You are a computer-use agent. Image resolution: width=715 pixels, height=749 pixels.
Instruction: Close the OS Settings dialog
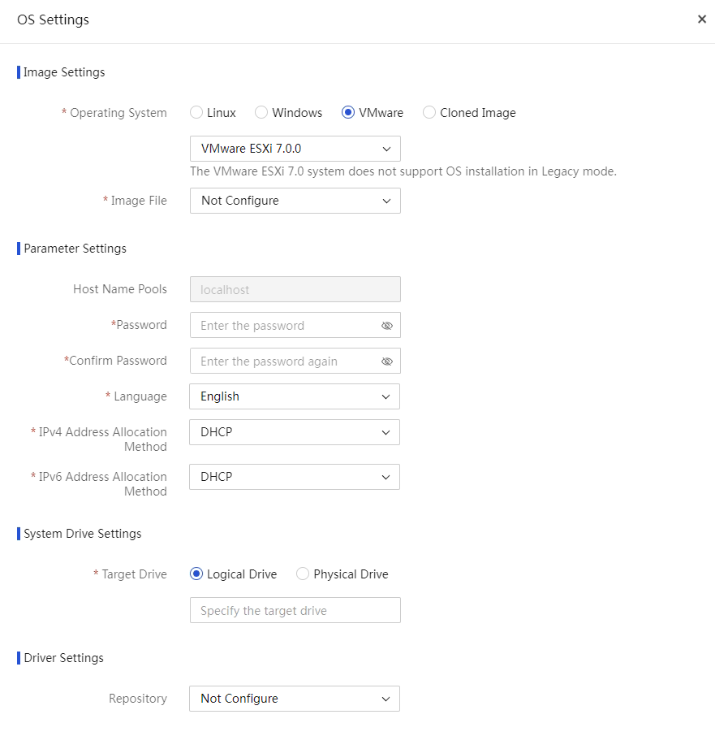click(x=702, y=19)
